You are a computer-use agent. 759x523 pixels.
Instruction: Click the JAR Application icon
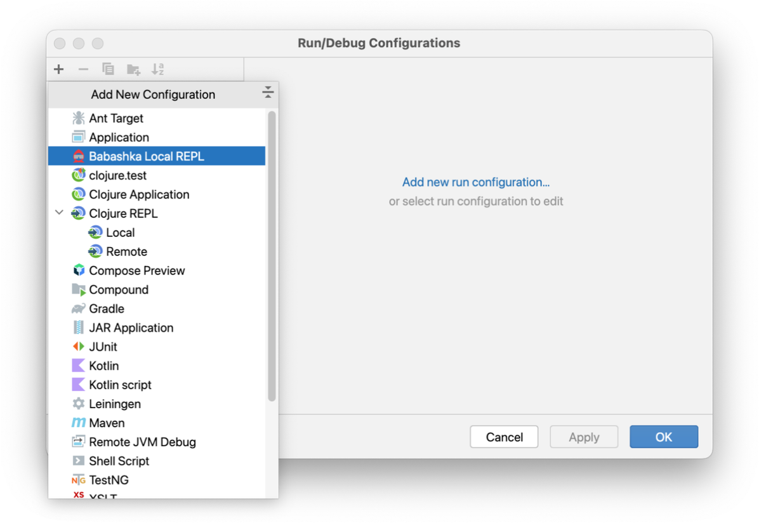point(79,328)
